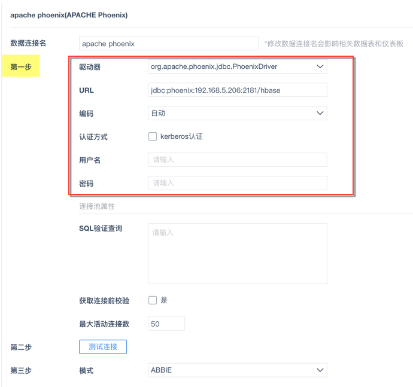Image resolution: width=413 pixels, height=387 pixels.
Task: Open the 编码 encoding dropdown
Action: click(237, 113)
